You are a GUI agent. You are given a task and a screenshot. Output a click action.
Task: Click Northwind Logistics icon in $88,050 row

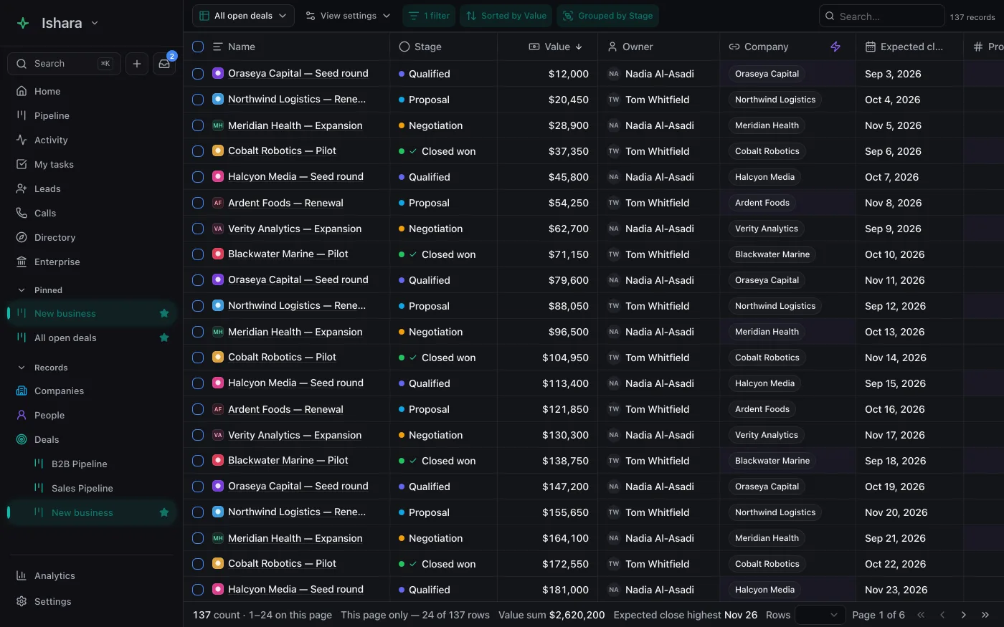point(218,306)
